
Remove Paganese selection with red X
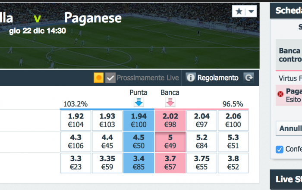point(280,94)
